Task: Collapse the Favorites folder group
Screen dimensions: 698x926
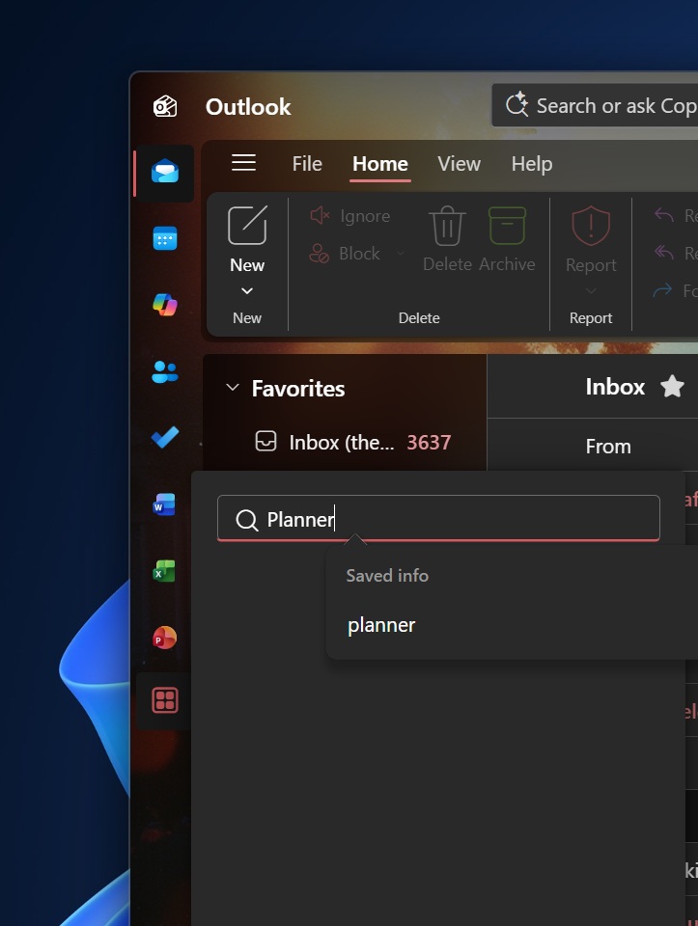Action: (x=233, y=388)
